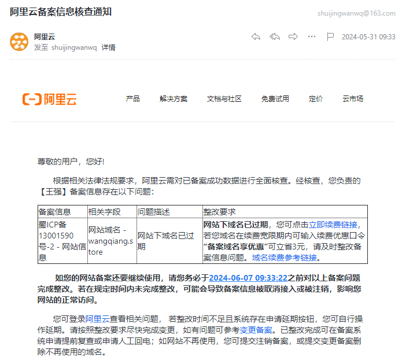Click the orange sender avatar for 阿里云
The width and height of the screenshot is (402, 360).
click(19, 42)
